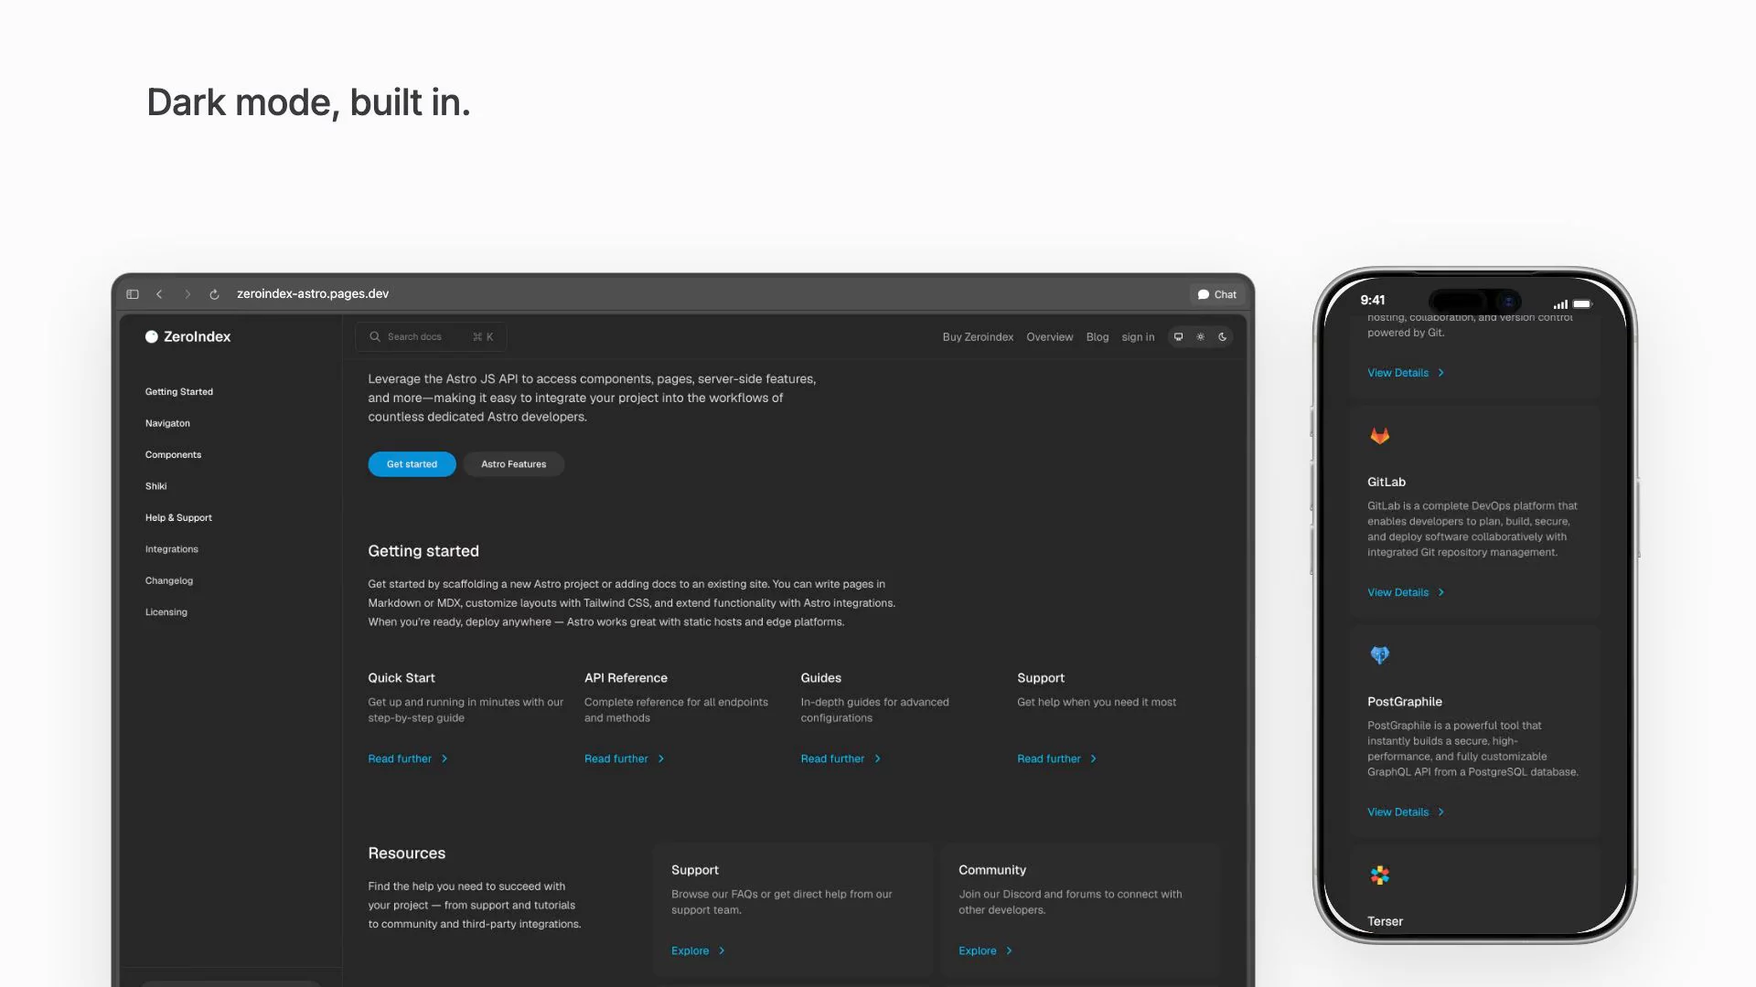Click the browser address bar URL
Viewport: 1756px width, 987px height.
[x=313, y=294]
